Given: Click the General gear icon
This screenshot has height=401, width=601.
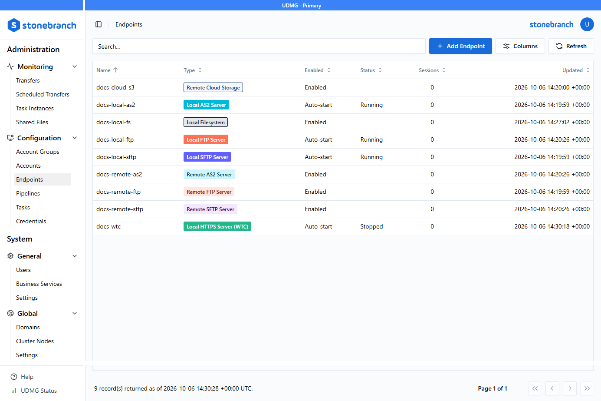Looking at the screenshot, I should point(10,256).
